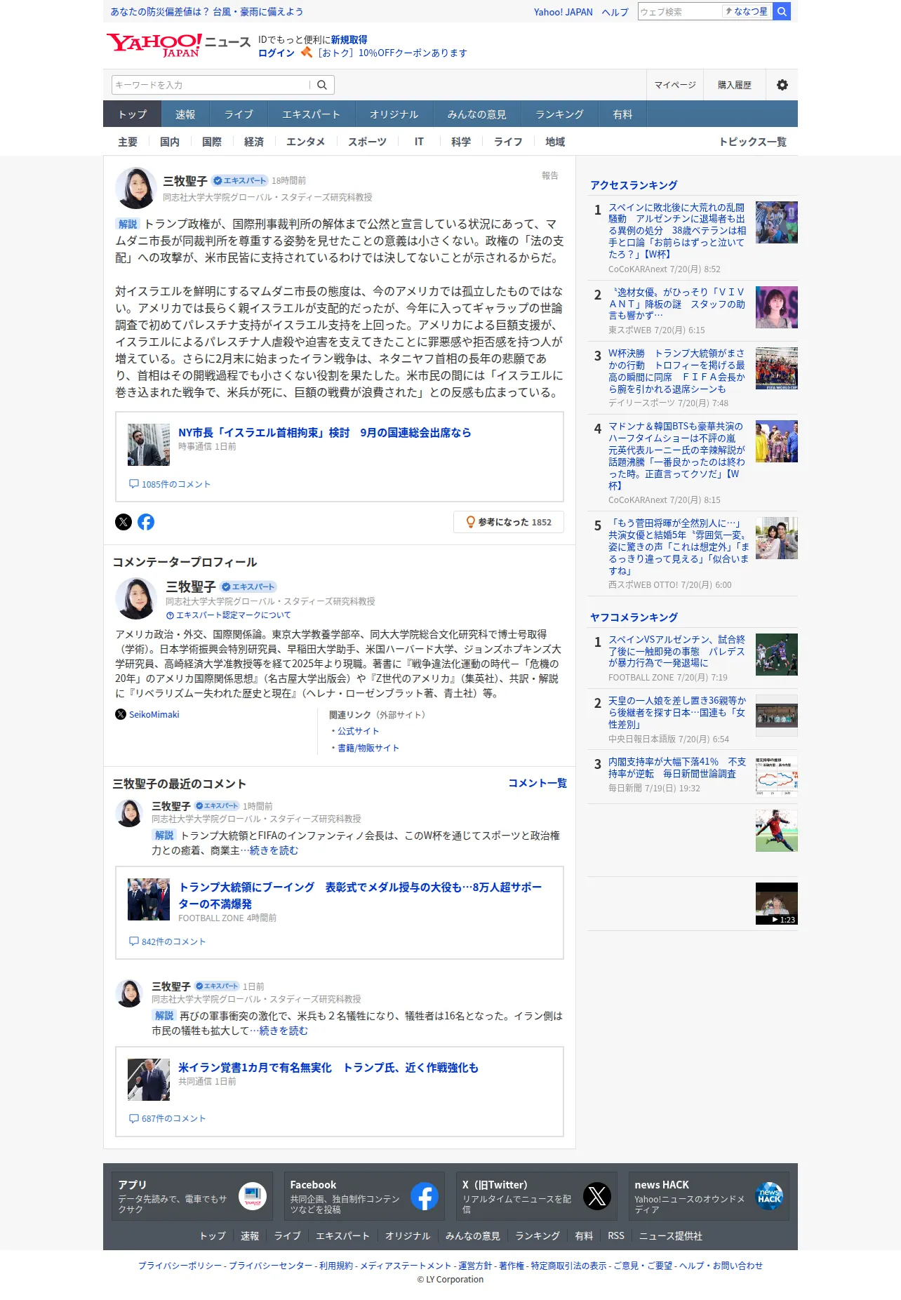Viewport: 901px width, 1300px height.
Task: Share the comment on X
Action: click(x=124, y=522)
